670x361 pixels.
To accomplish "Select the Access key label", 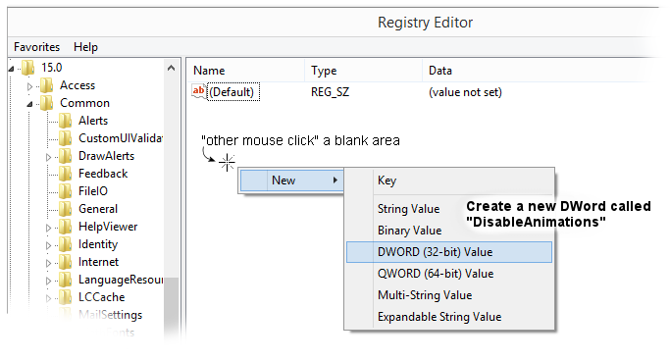I will pos(77,85).
